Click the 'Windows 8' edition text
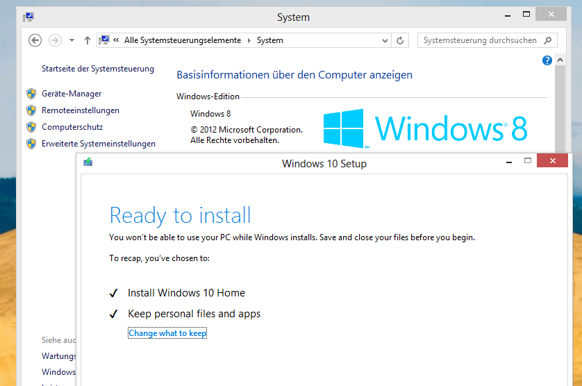The width and height of the screenshot is (582, 386). 210,114
